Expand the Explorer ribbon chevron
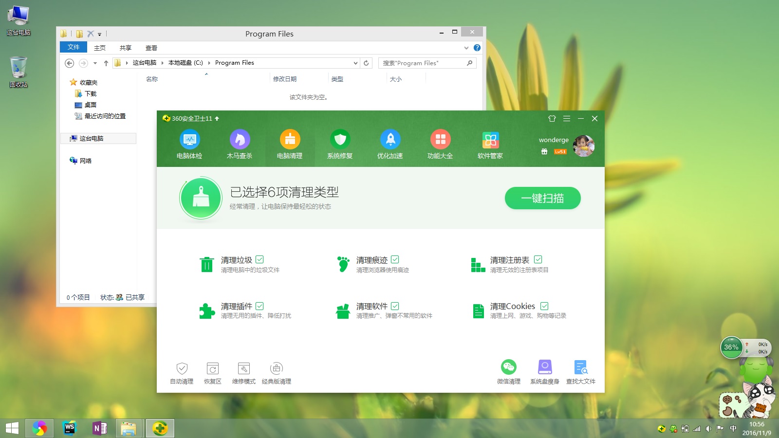 pos(466,48)
